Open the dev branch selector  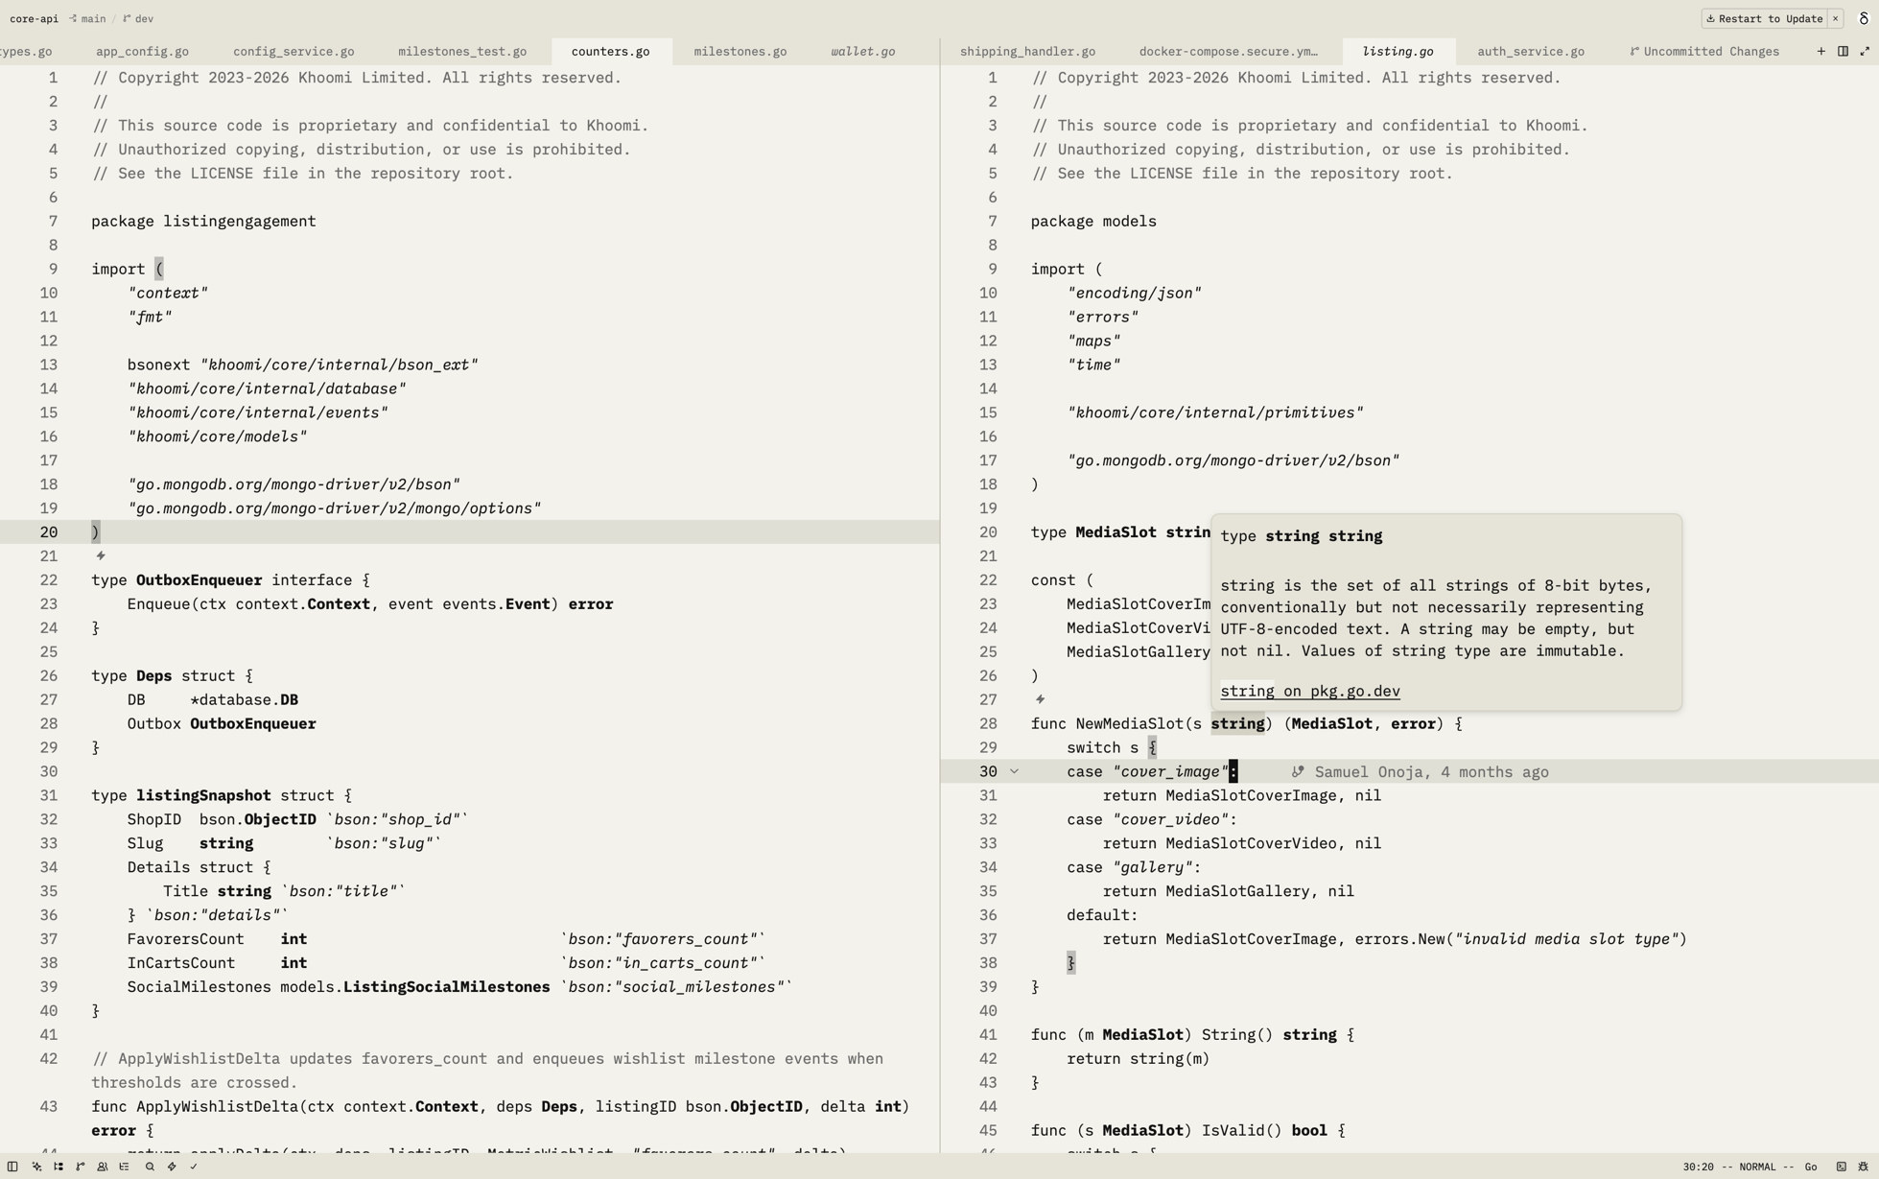[138, 18]
